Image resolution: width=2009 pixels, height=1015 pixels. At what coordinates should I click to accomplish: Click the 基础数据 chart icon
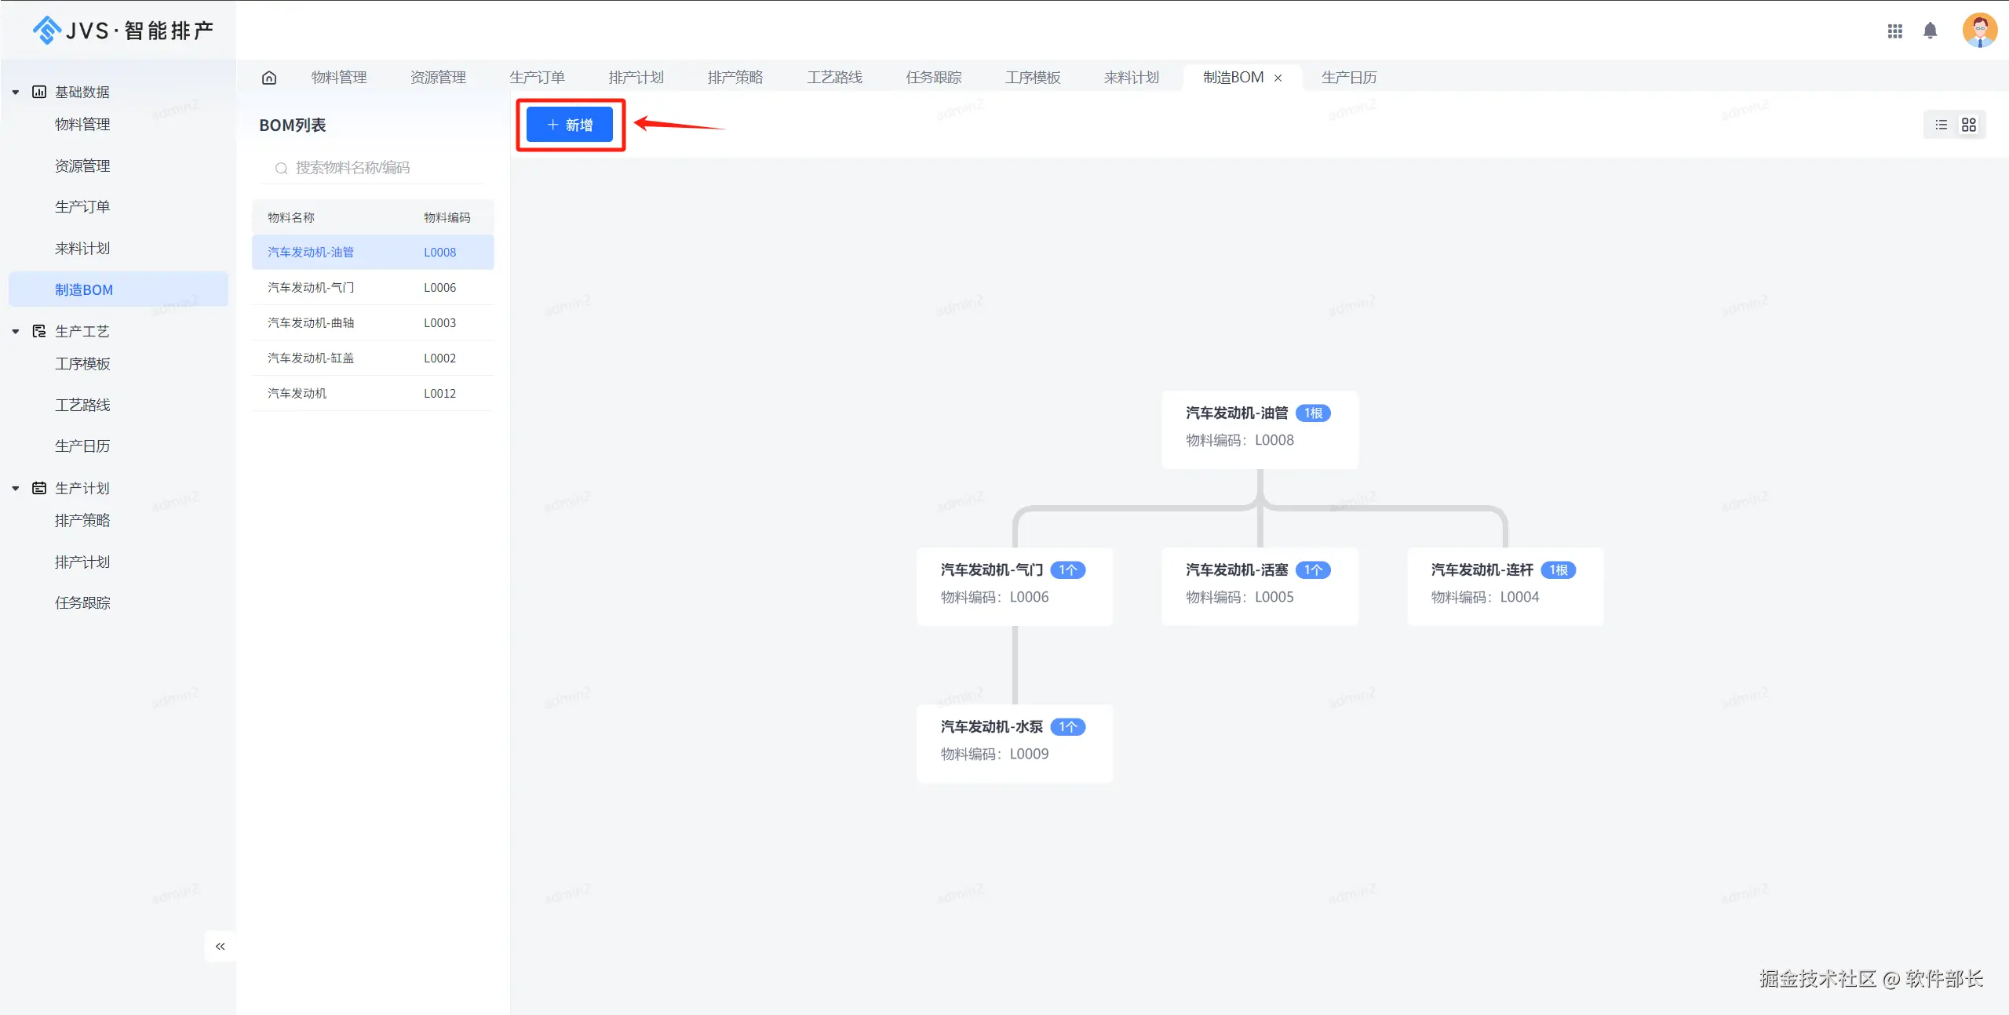(39, 92)
